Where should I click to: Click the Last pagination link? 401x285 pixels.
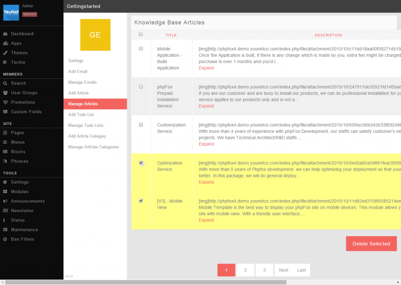tap(301, 270)
